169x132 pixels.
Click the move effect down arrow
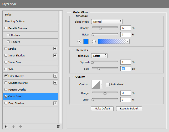pyautogui.click(x=21, y=126)
